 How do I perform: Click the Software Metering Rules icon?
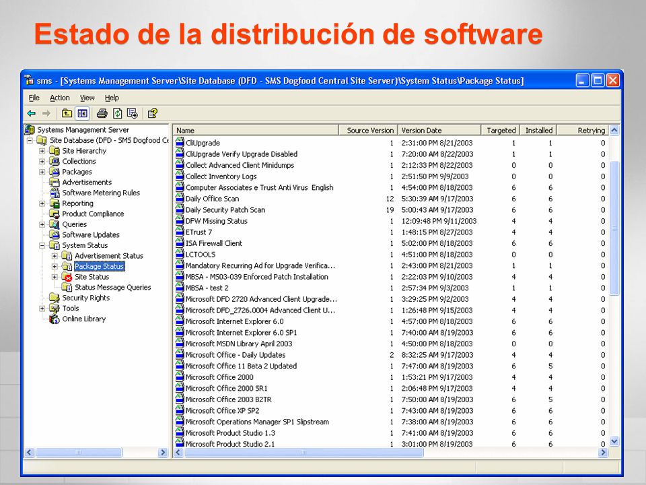55,193
